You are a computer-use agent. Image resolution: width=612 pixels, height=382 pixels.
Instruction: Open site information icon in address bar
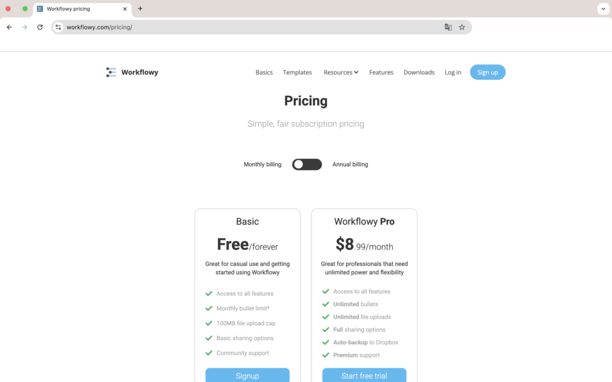click(x=58, y=27)
